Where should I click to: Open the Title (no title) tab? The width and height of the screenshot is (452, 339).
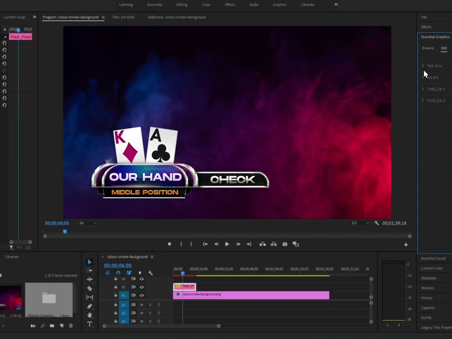123,17
